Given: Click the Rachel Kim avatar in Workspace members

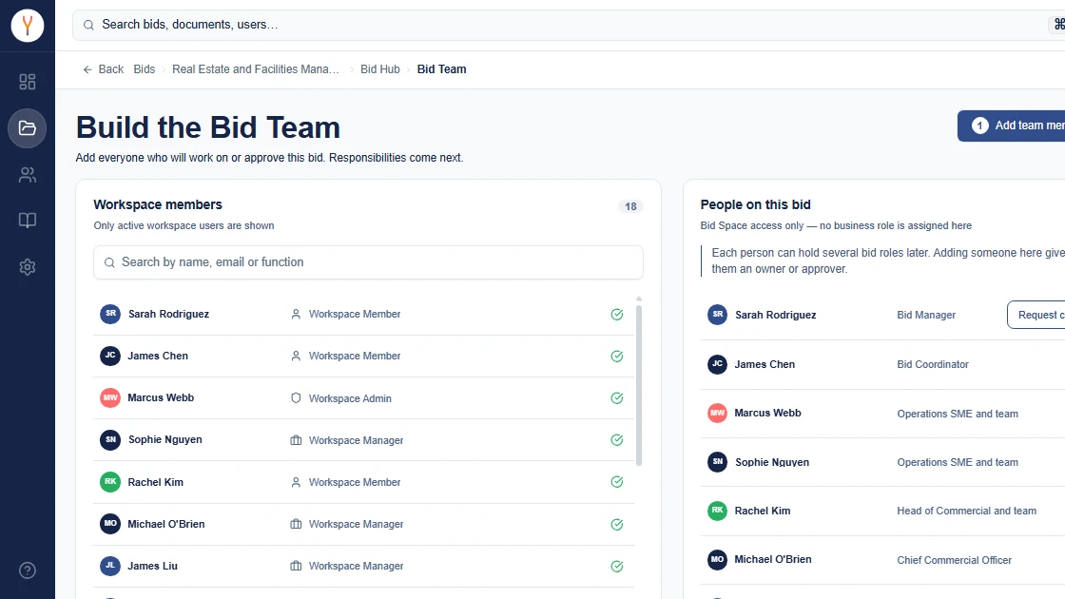Looking at the screenshot, I should (110, 482).
